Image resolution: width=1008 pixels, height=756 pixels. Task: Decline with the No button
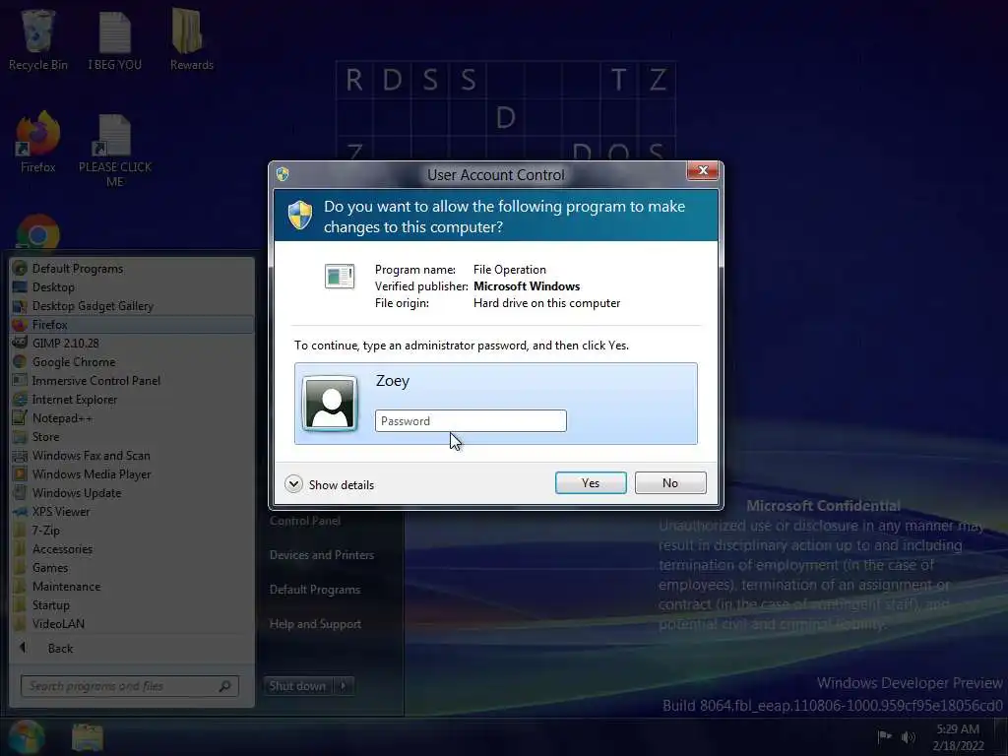point(670,482)
